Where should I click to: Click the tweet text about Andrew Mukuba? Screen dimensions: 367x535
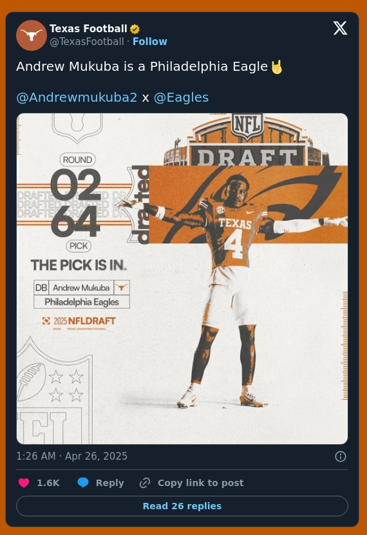click(142, 66)
